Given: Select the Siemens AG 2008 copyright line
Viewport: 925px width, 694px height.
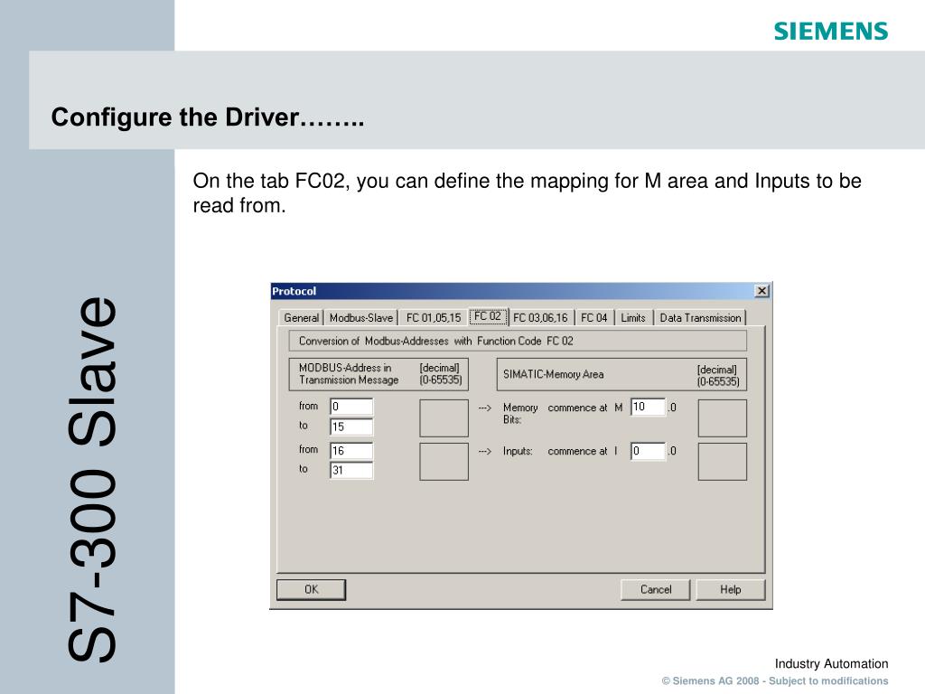Looking at the screenshot, I should coord(774,680).
